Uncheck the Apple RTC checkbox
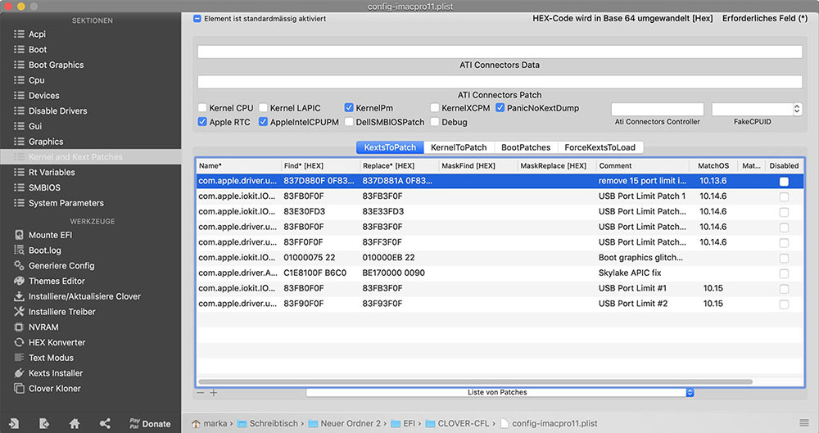819x433 pixels. point(202,122)
